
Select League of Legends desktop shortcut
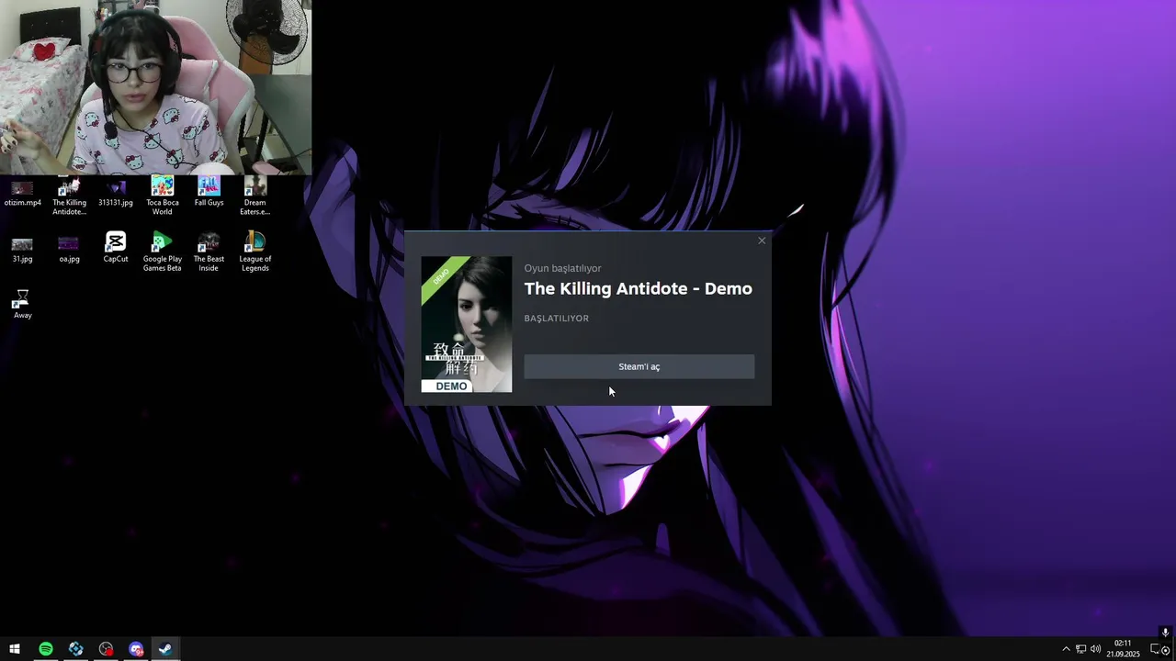(254, 252)
